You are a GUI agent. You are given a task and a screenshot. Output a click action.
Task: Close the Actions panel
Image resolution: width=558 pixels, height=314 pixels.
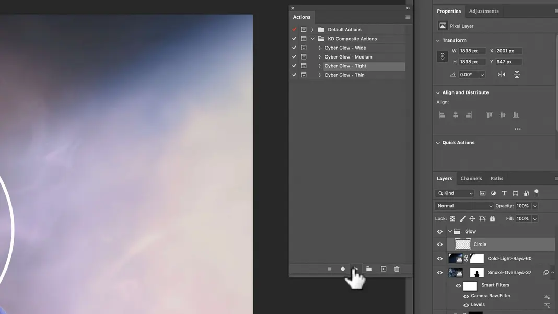[293, 8]
